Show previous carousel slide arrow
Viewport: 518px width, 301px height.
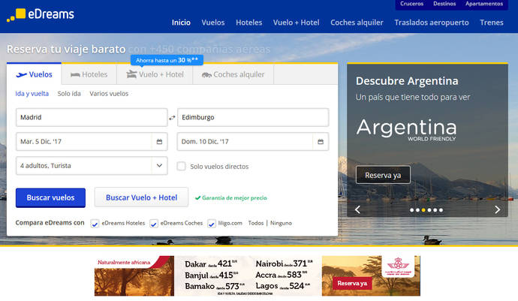[x=357, y=210]
